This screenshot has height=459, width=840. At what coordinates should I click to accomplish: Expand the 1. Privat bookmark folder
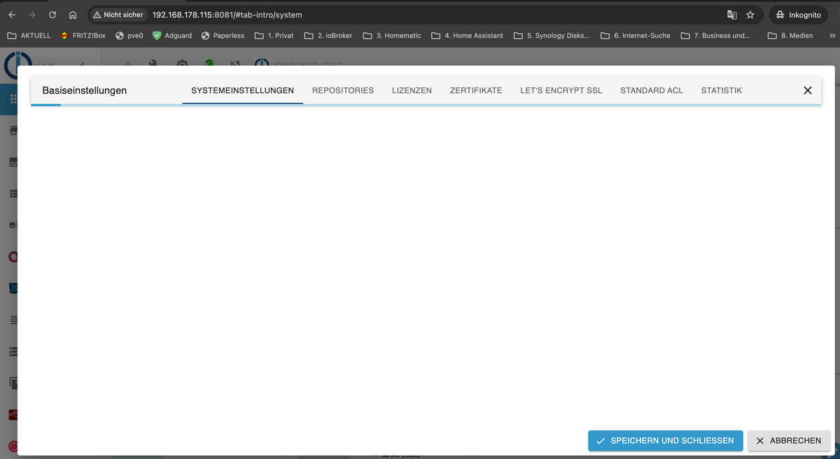tap(274, 35)
